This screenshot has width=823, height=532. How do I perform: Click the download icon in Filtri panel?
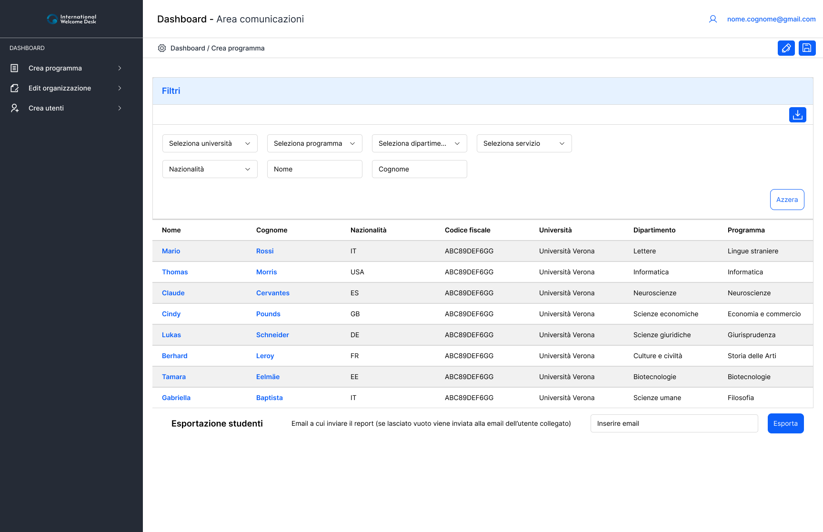(x=798, y=115)
